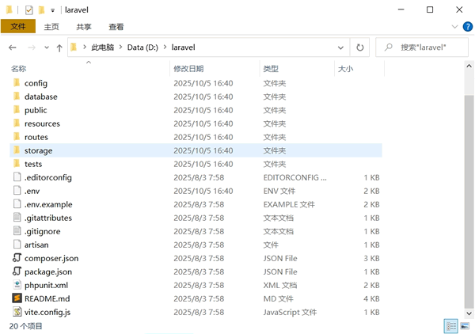Switch to details view layout
The width and height of the screenshot is (475, 334).
point(450,325)
